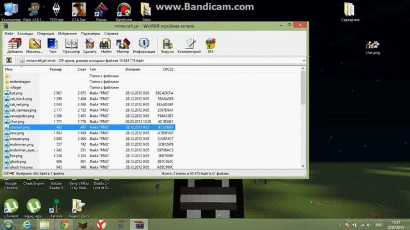Select the cavespider.png file

point(22,116)
